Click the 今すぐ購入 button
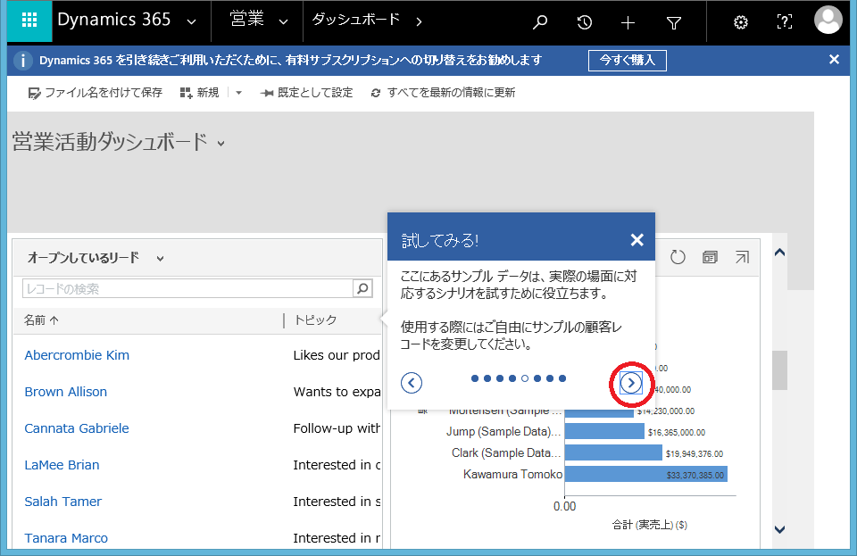This screenshot has height=556, width=857. point(628,60)
